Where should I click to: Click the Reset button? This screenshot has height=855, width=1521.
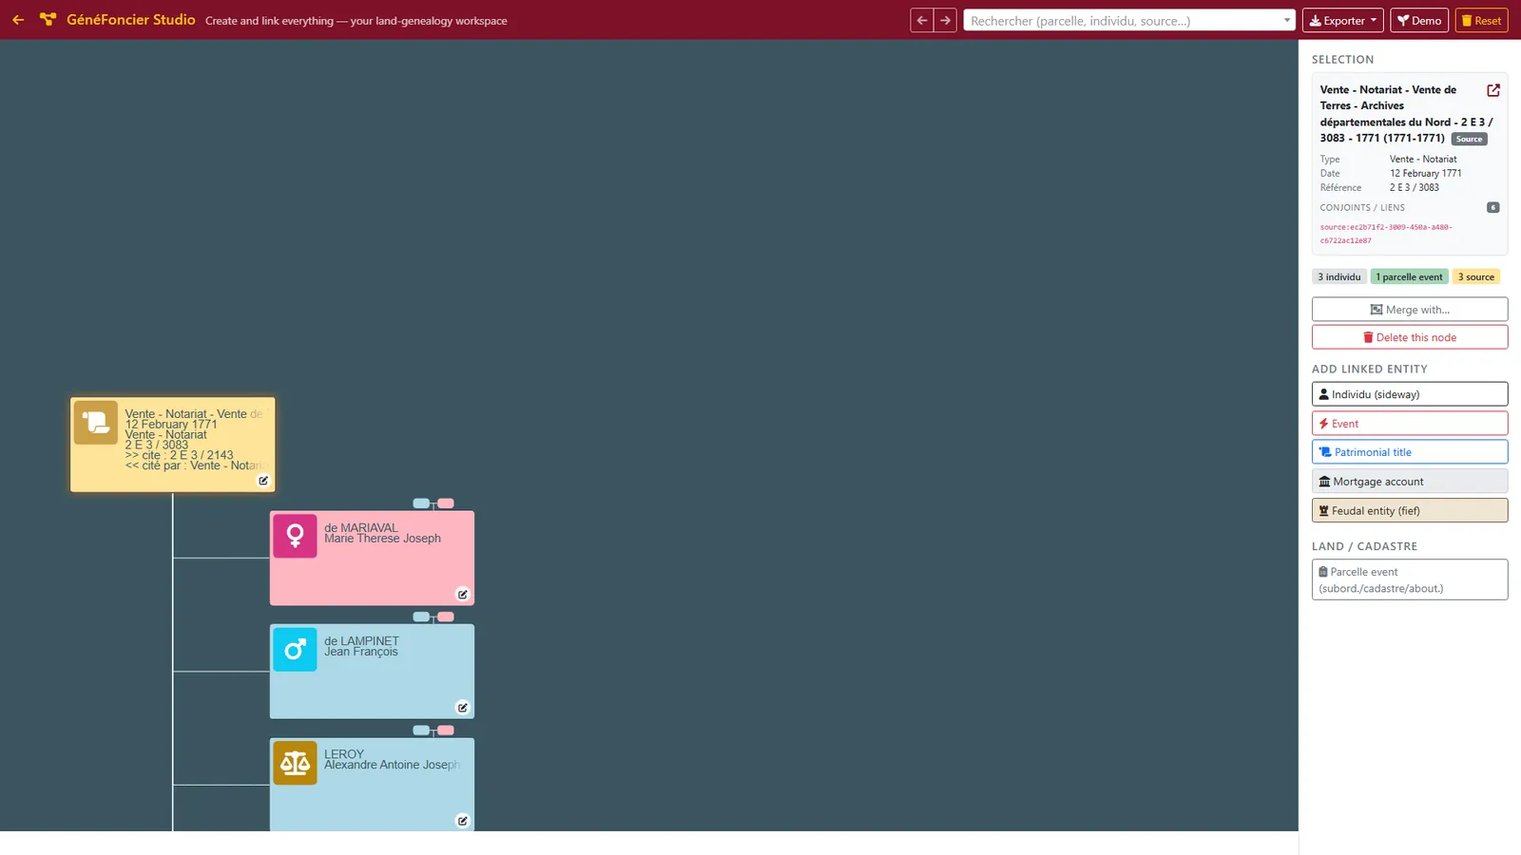pos(1481,20)
